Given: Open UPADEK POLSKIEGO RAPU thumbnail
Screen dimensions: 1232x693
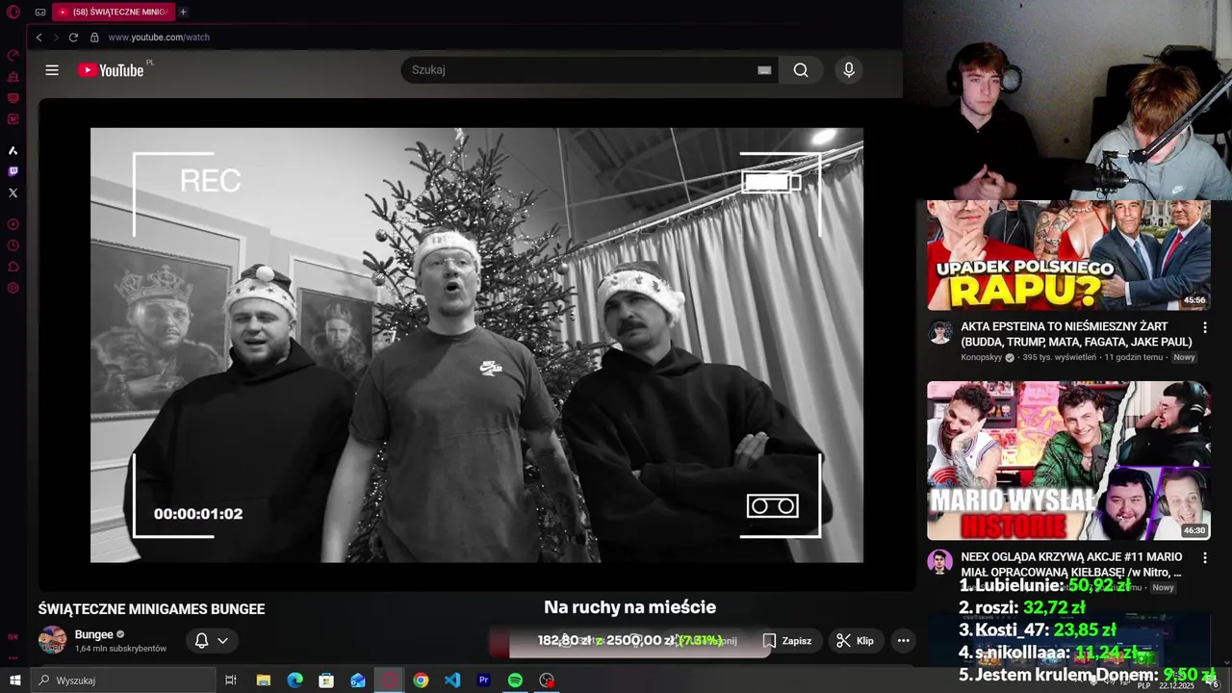Looking at the screenshot, I should (1068, 255).
